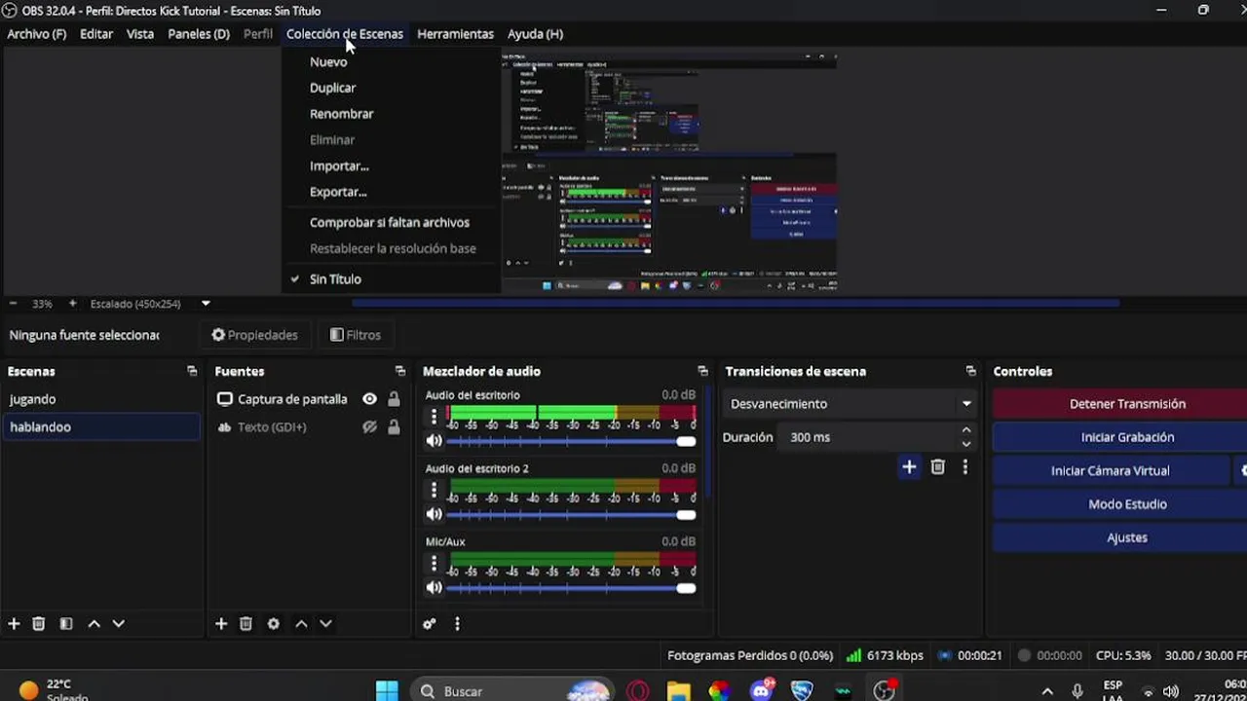Zoom in preview with plus icon

(x=72, y=304)
